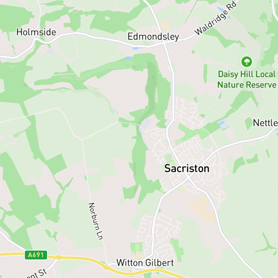
Task: Click the housing estate north of Witton Gilbert
Action: [x=158, y=236]
